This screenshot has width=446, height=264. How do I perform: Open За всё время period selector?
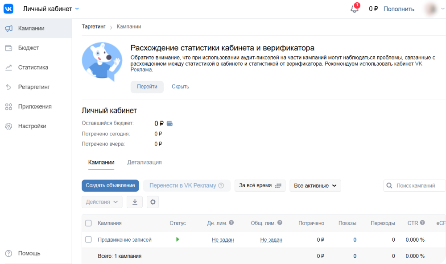click(x=260, y=186)
